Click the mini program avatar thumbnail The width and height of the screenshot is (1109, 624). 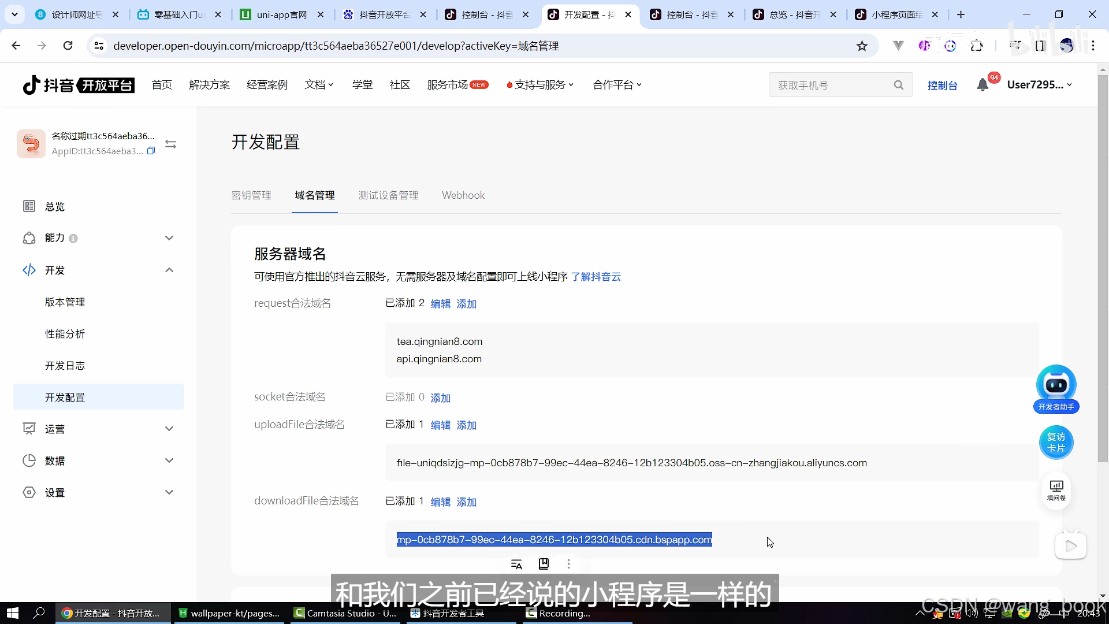[x=31, y=143]
